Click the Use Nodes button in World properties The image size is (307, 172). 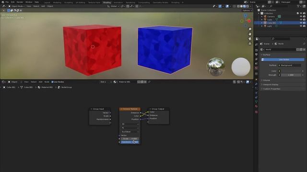[x=283, y=59]
